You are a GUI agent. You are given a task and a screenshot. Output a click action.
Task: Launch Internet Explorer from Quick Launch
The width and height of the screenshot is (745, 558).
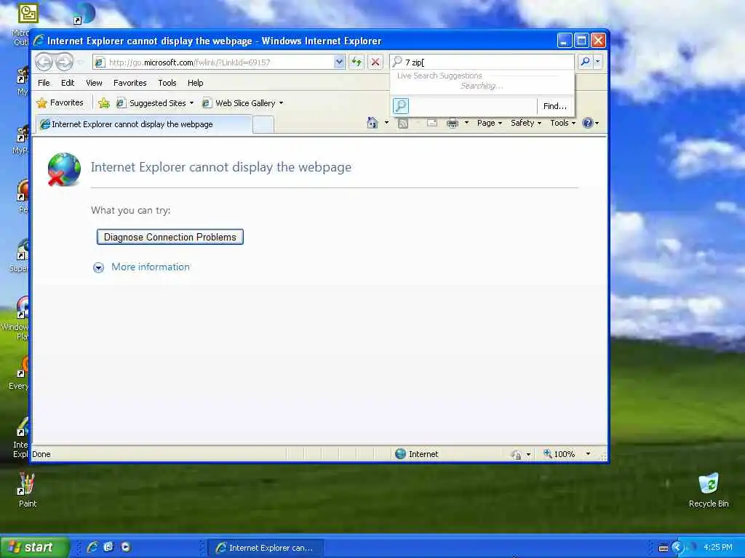pos(92,547)
